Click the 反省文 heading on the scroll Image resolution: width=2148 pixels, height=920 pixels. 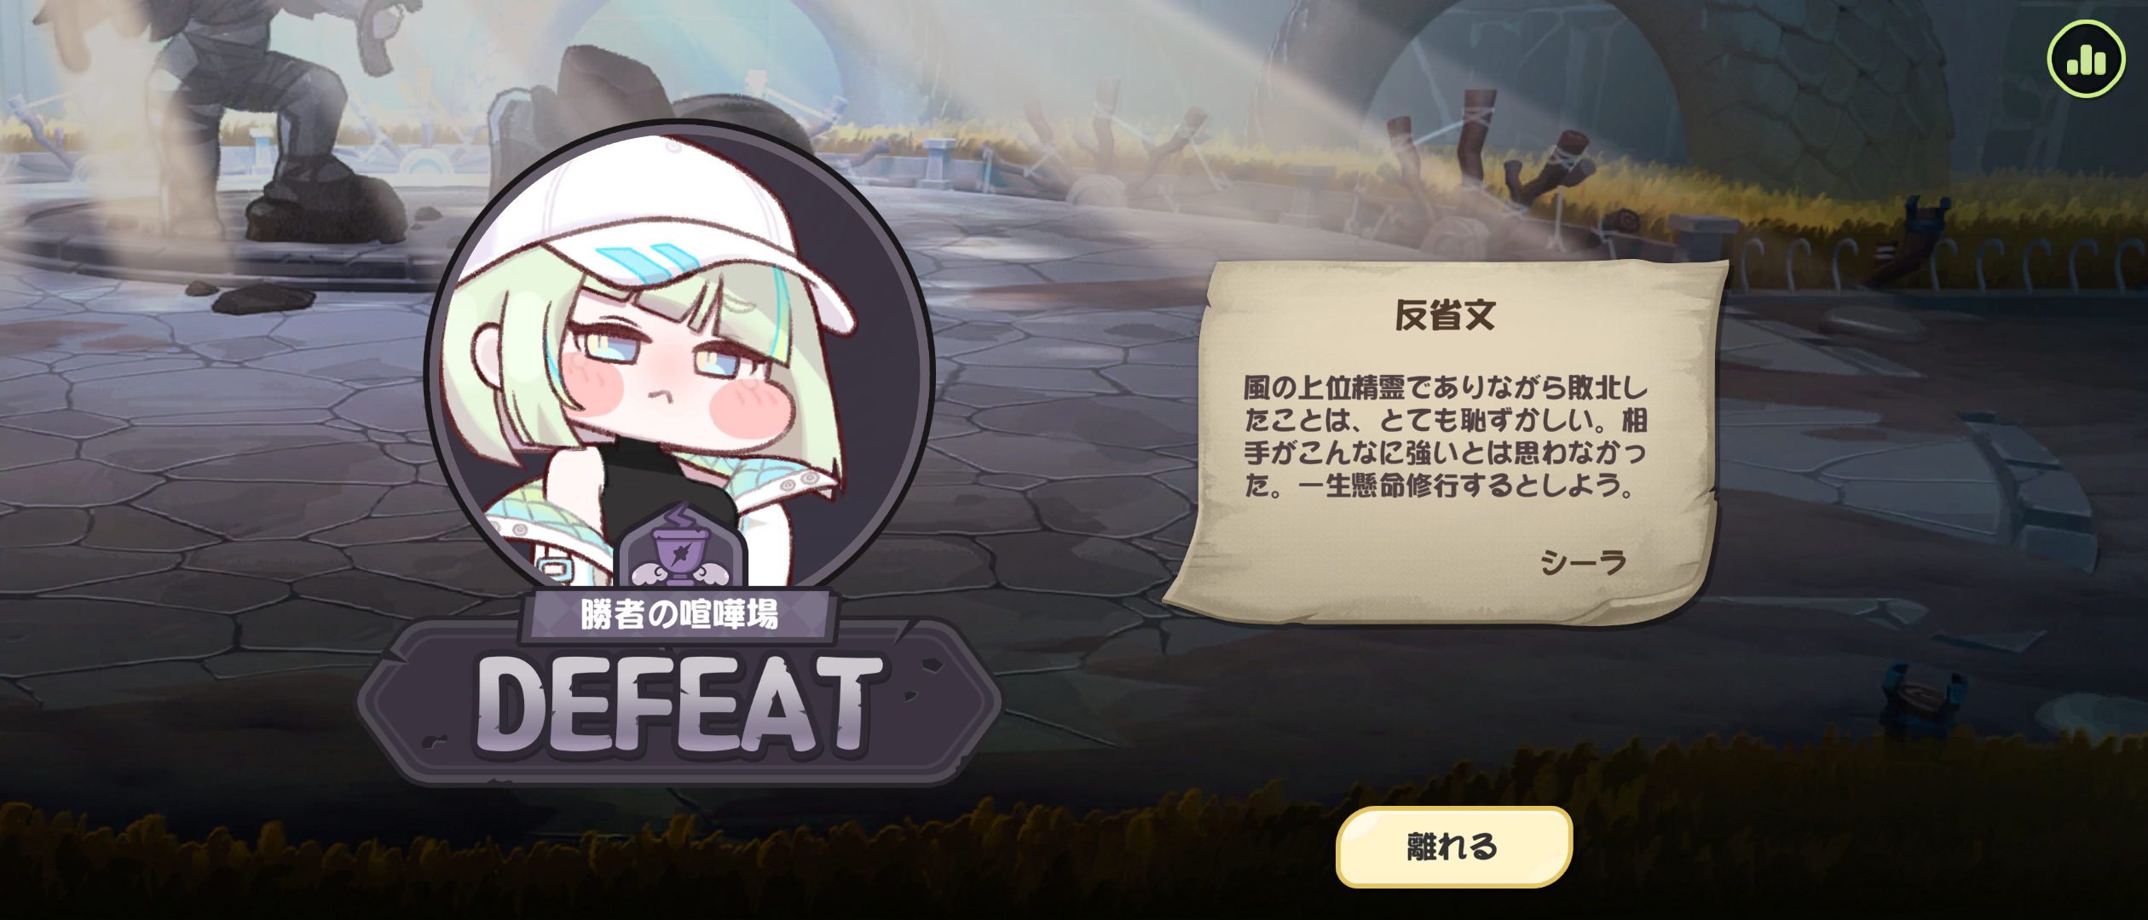click(x=1445, y=315)
